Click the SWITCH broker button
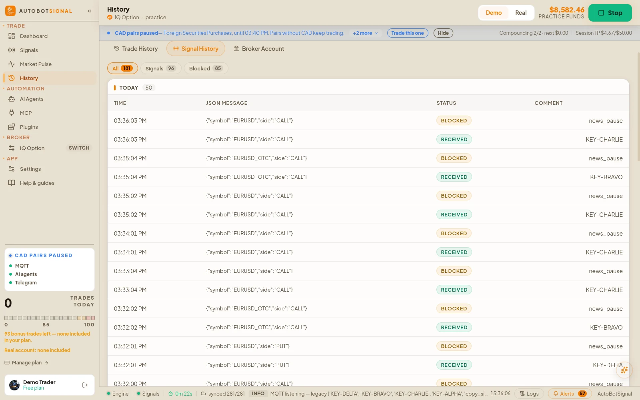The width and height of the screenshot is (640, 400). (79, 148)
